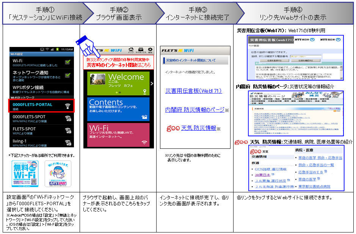Open the JR北海道 列車運行情報 link
Viewport: 356px width, 234px height.
point(274,187)
